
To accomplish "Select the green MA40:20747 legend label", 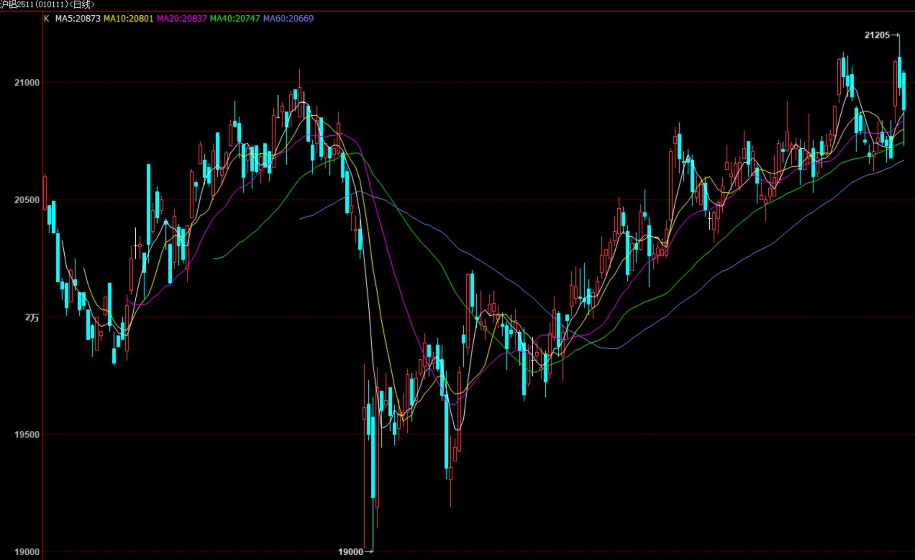I will [x=235, y=19].
